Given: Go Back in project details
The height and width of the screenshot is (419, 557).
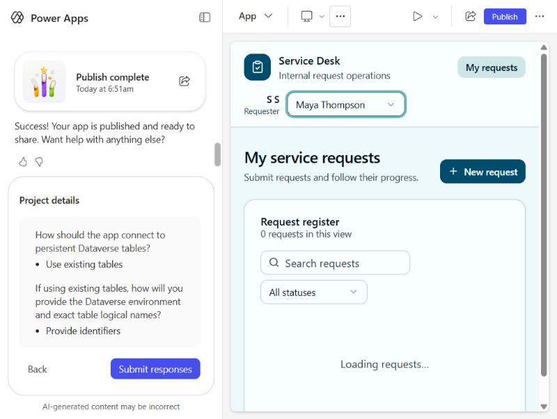Looking at the screenshot, I should pos(38,369).
